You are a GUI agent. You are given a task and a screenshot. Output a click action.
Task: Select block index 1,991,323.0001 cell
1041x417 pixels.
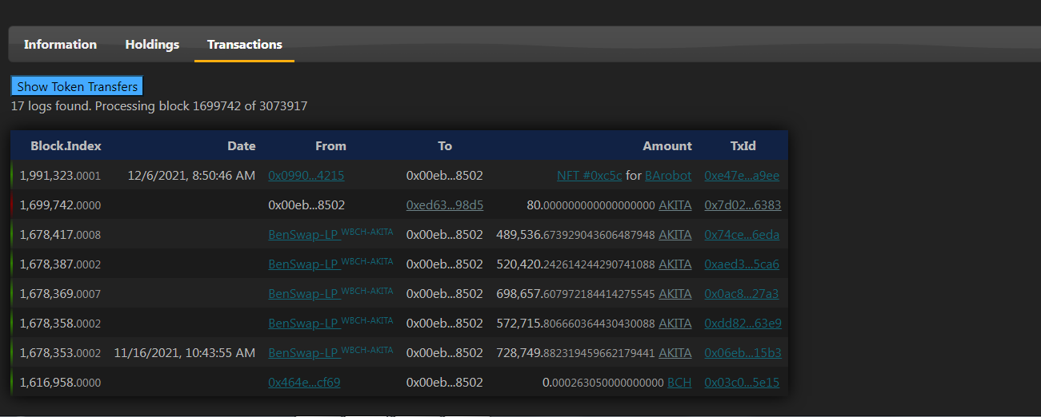coord(60,175)
